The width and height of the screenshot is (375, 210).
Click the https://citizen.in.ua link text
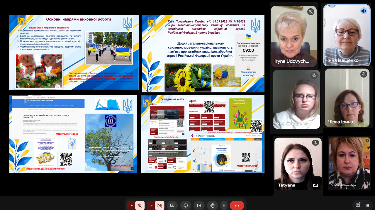247,166
